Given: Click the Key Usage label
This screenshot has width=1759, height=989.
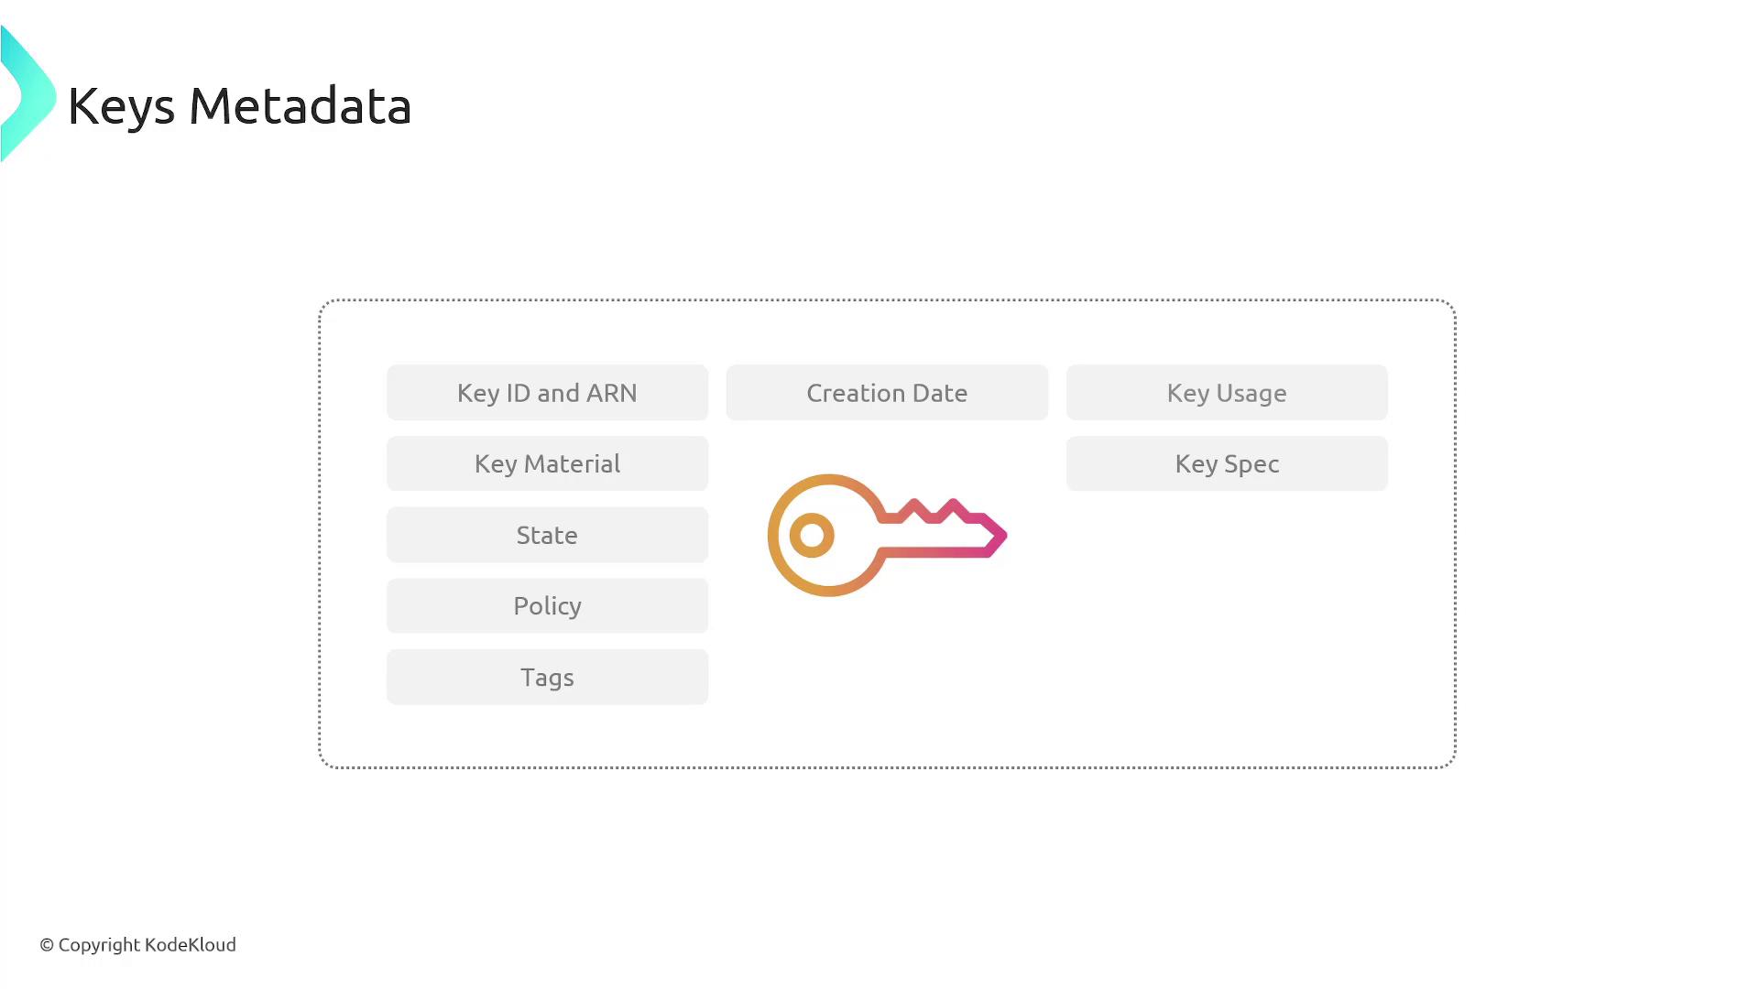Looking at the screenshot, I should point(1227,393).
